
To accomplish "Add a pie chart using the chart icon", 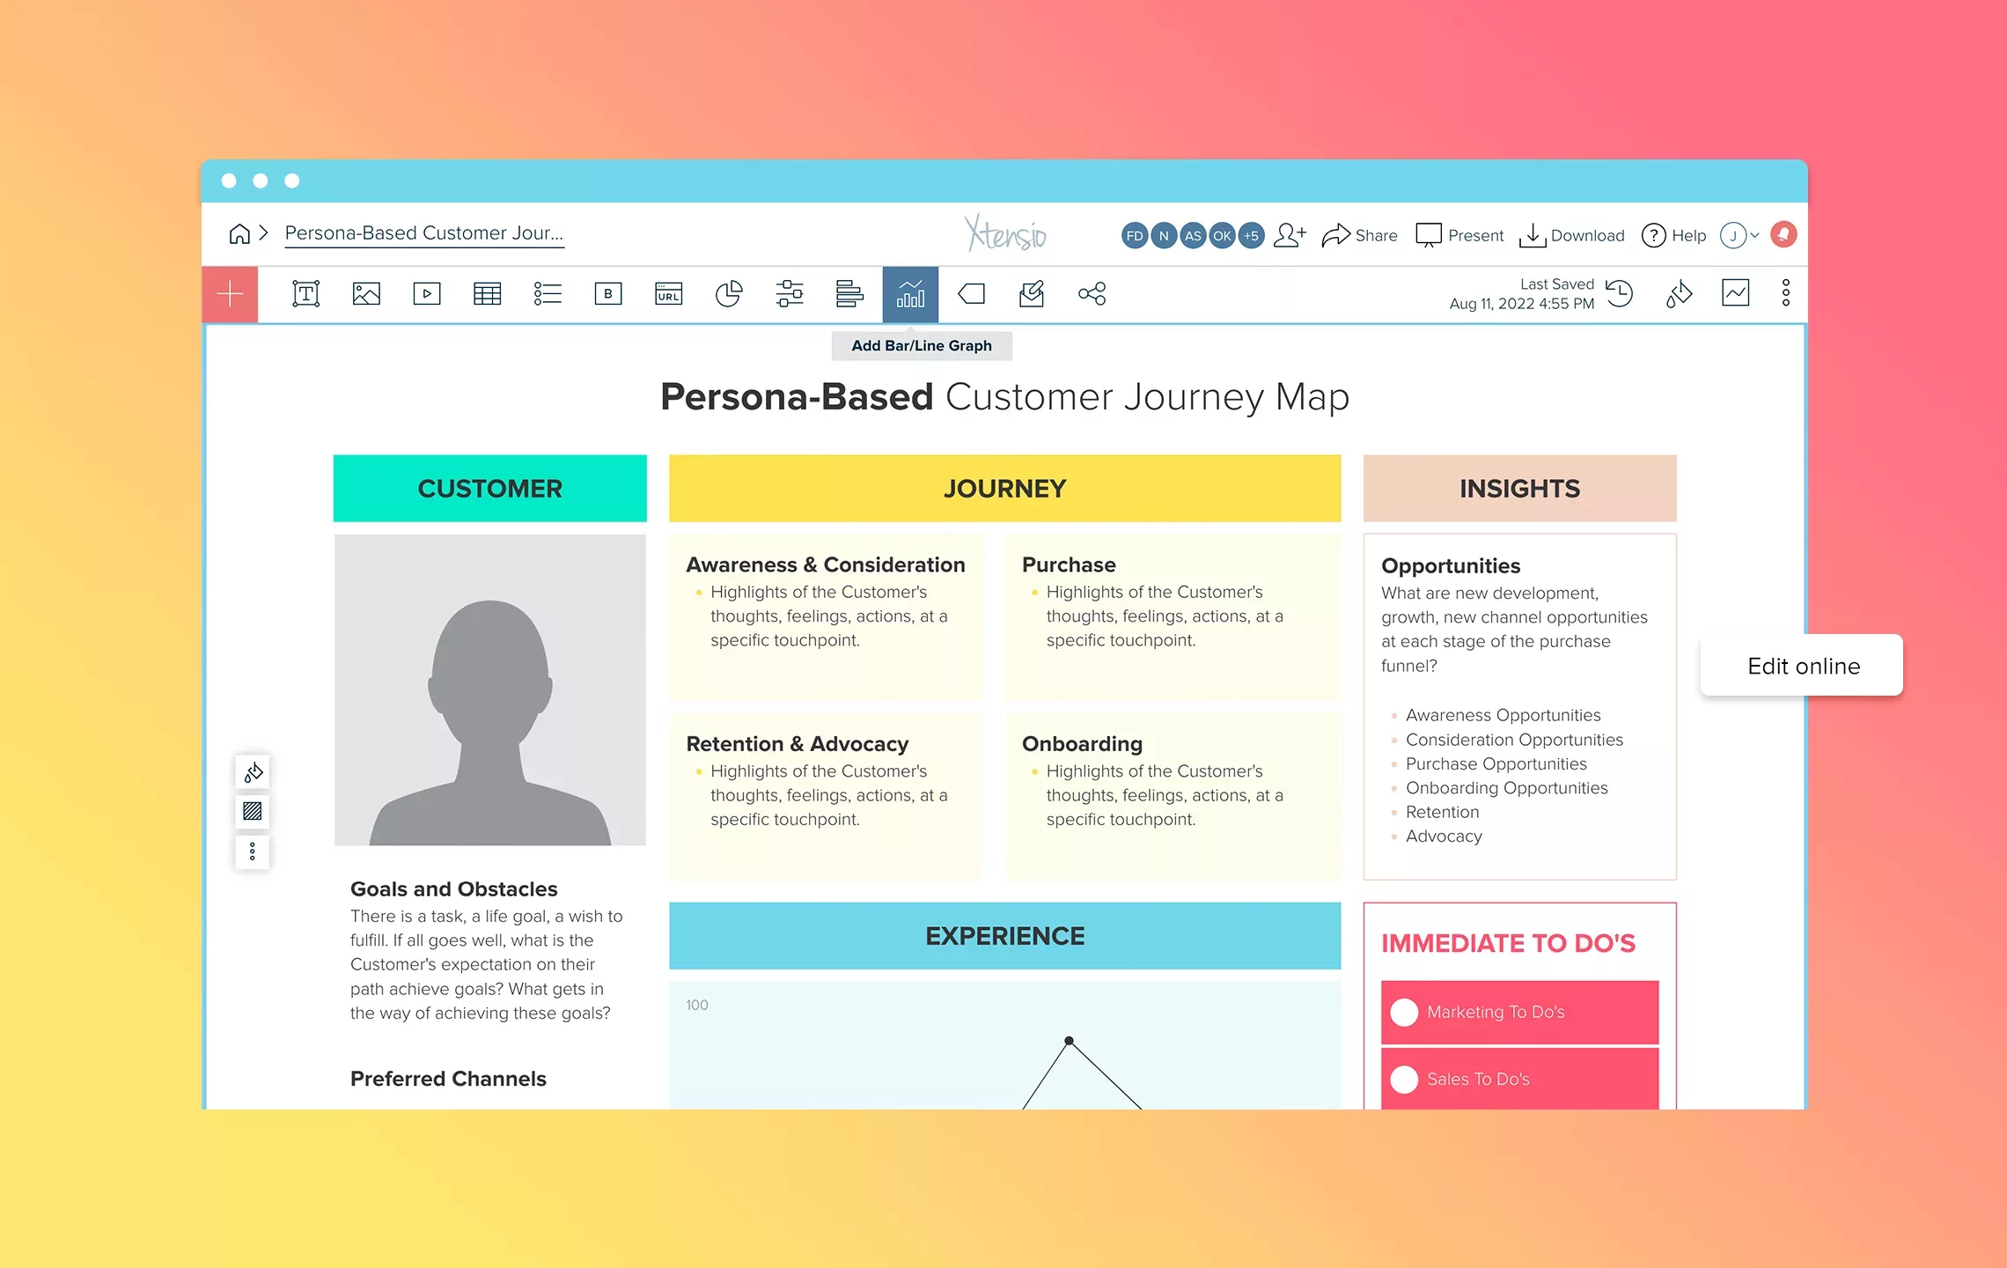I will pos(729,294).
